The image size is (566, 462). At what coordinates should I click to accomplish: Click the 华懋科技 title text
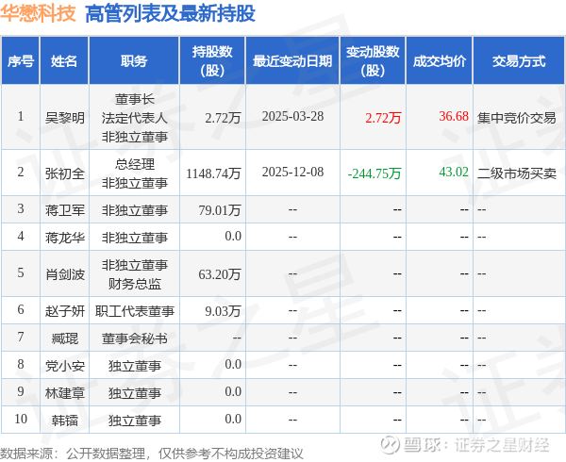38,13
